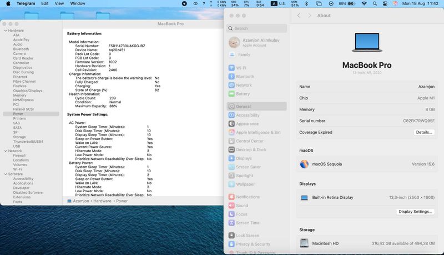Select Disabled Software in System Information
The image size is (444, 255).
point(28,193)
